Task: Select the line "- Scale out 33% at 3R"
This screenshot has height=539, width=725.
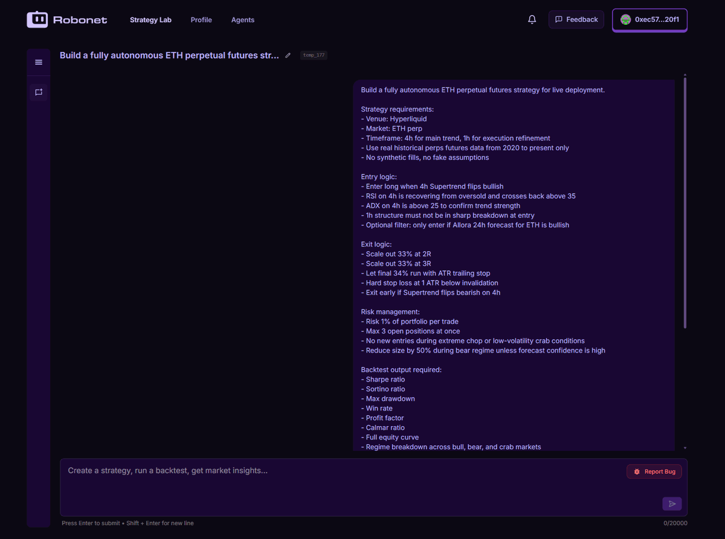Action: [x=396, y=264]
